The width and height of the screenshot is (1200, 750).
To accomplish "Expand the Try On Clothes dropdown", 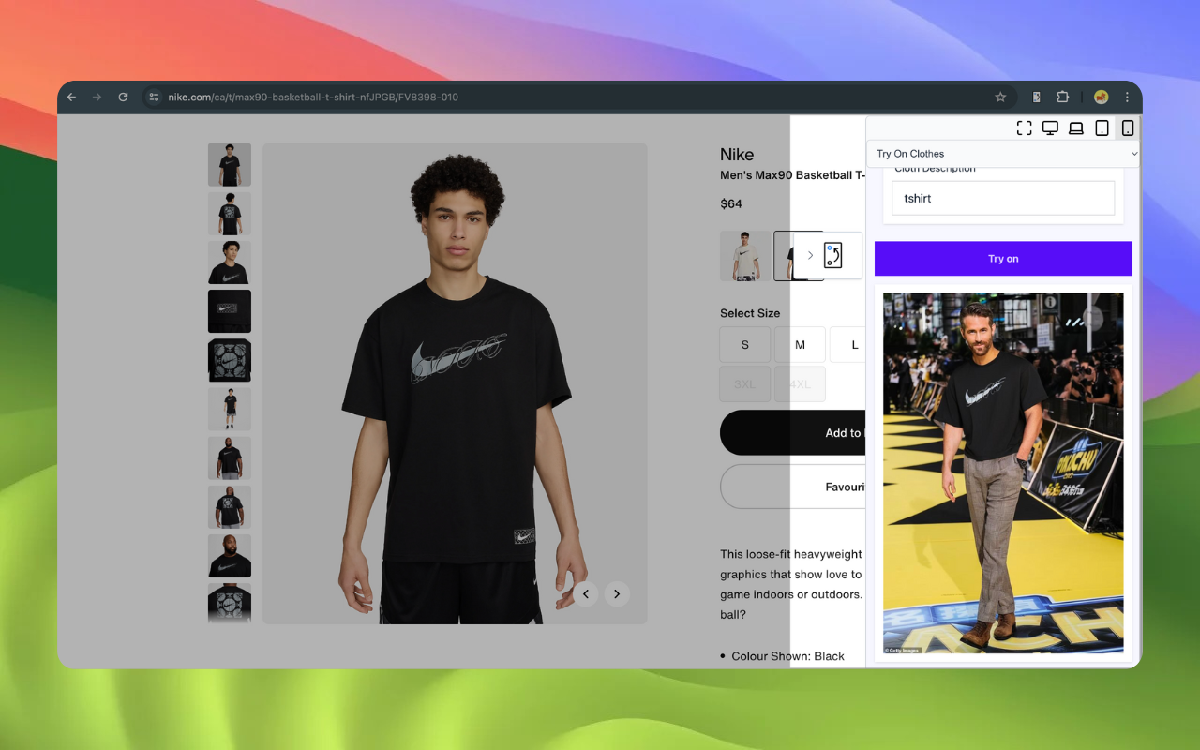I will tap(1003, 154).
